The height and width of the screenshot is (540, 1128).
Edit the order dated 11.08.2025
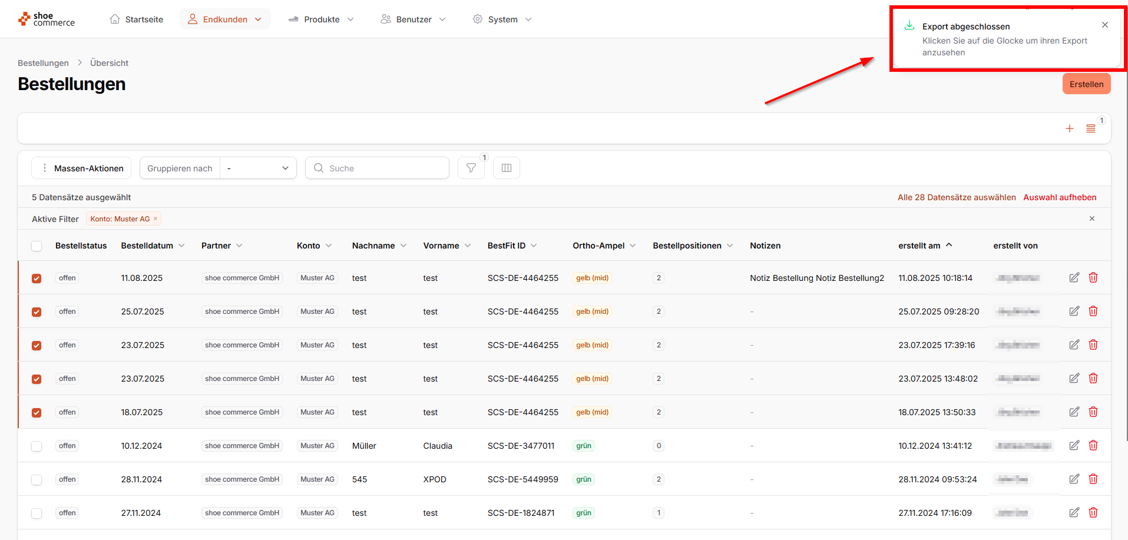[1074, 277]
